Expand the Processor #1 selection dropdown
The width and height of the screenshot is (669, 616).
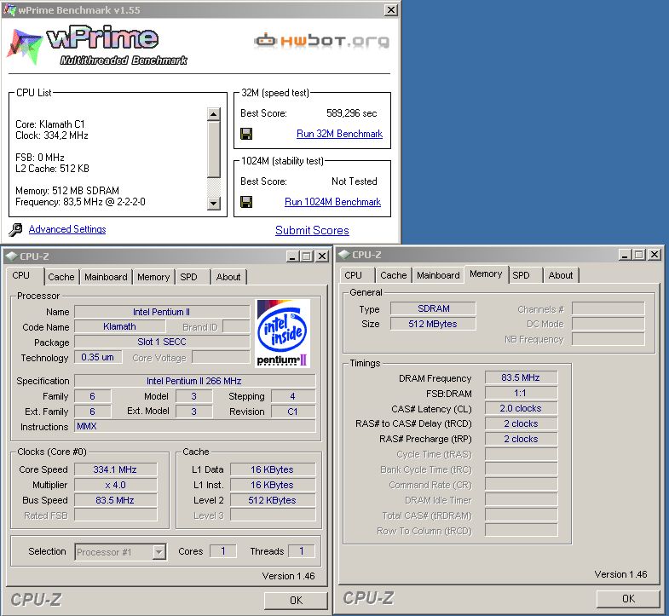[x=159, y=552]
